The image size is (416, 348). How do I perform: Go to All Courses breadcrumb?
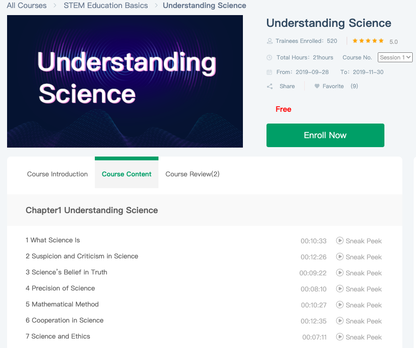coord(26,5)
